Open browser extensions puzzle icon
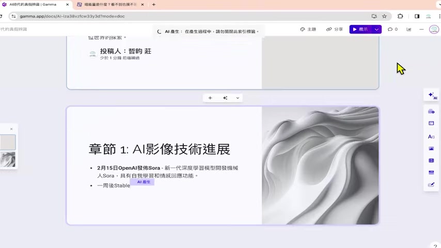Screen dimensions: 441x248 tap(400, 17)
